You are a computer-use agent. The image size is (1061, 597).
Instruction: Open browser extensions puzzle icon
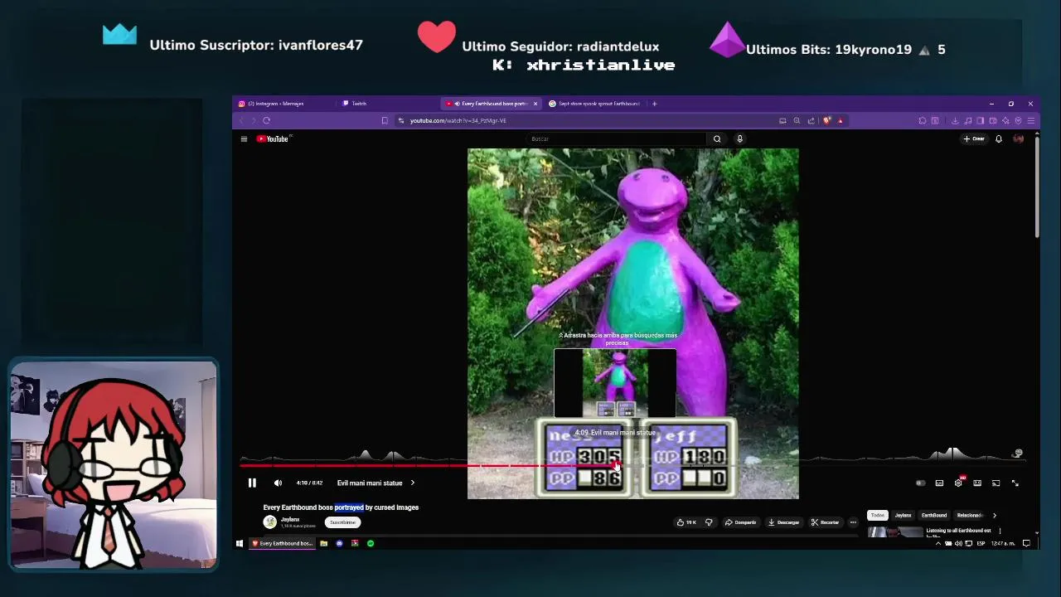pyautogui.click(x=923, y=120)
